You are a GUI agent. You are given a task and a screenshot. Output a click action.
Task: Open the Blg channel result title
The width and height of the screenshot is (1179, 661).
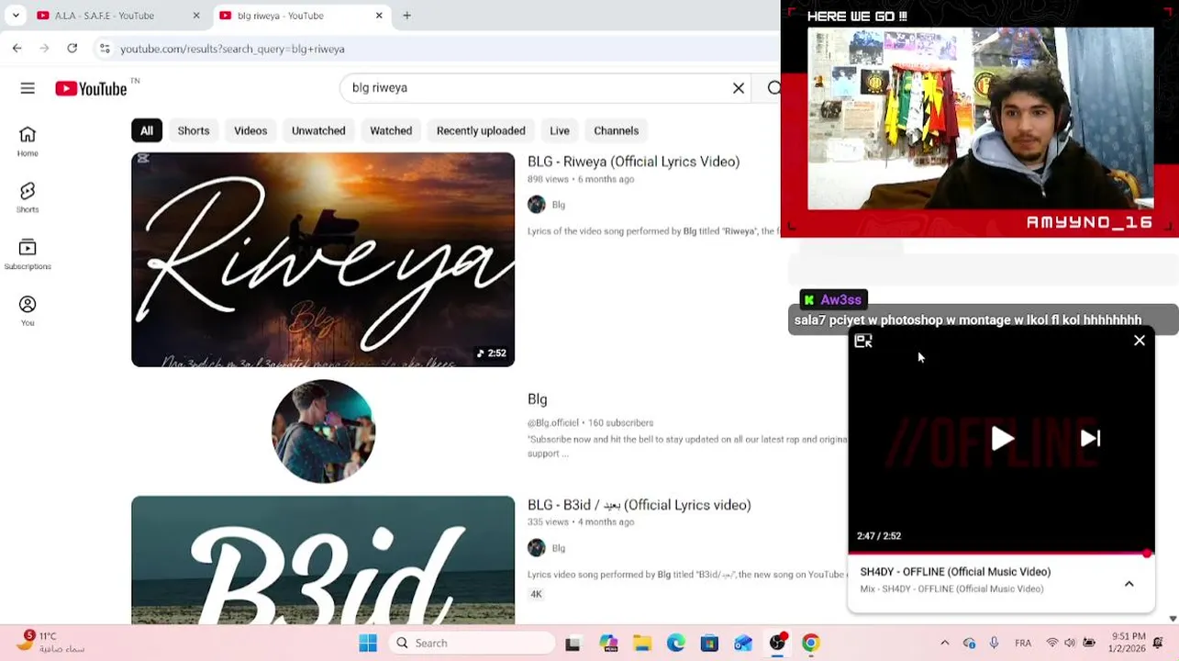pos(538,399)
